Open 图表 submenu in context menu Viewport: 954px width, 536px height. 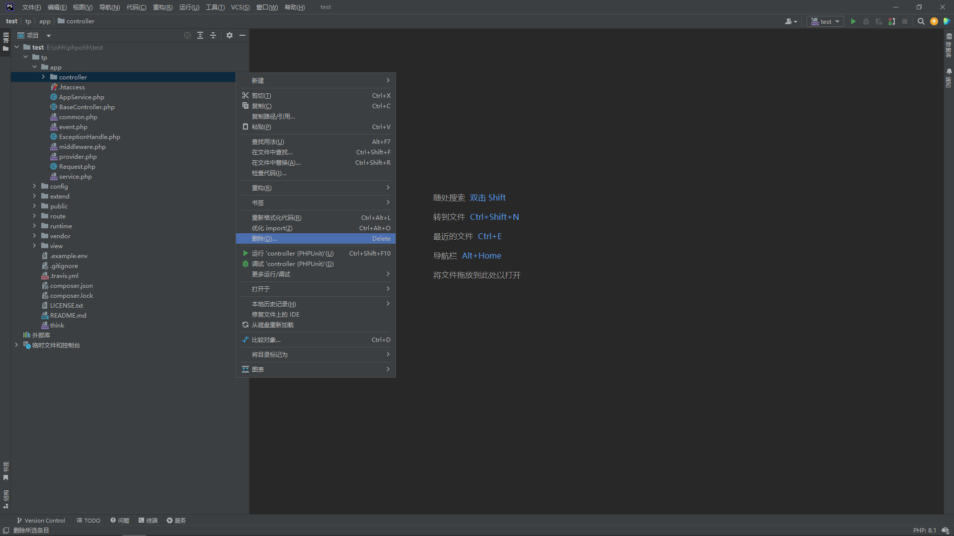pyautogui.click(x=316, y=369)
